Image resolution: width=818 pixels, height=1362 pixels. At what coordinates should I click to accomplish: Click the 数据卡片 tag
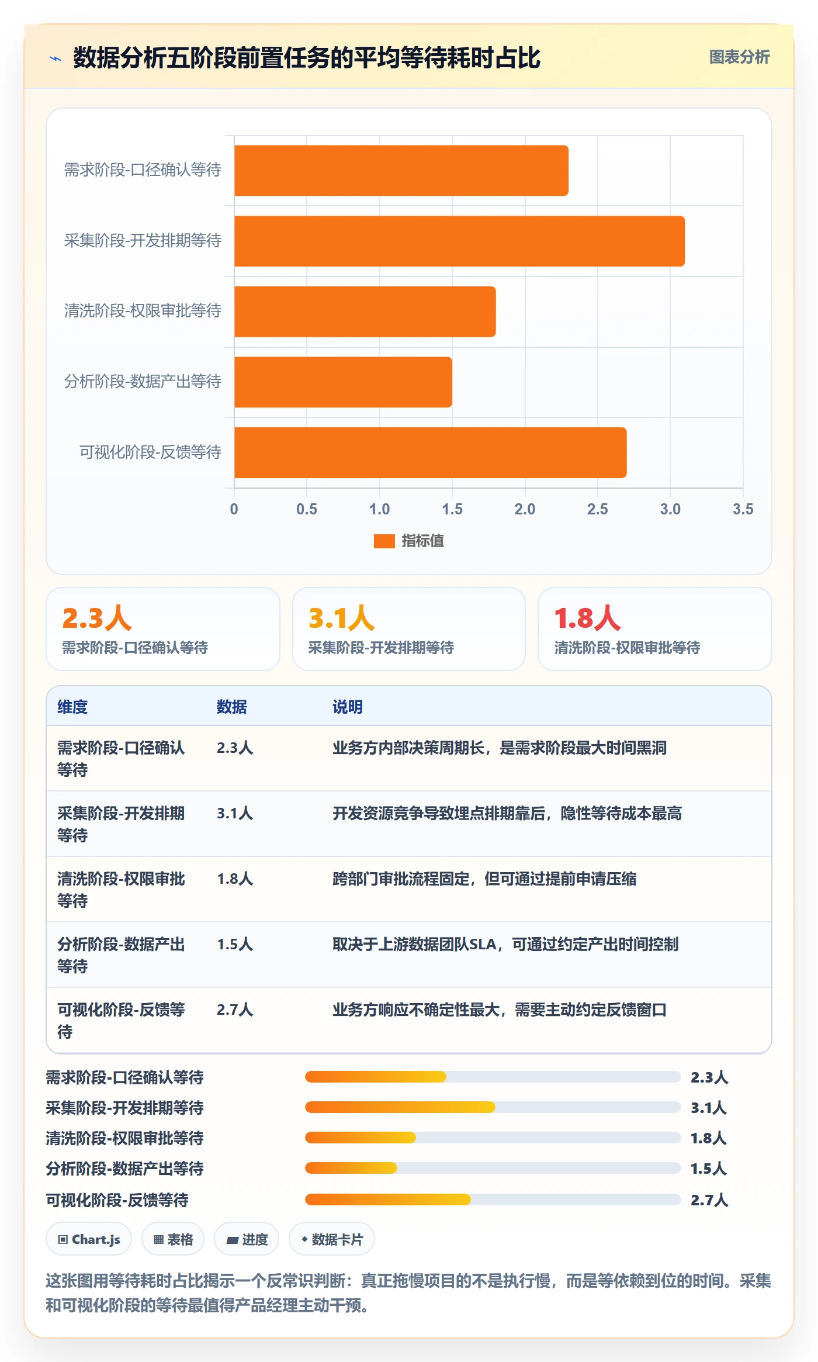click(x=332, y=1239)
